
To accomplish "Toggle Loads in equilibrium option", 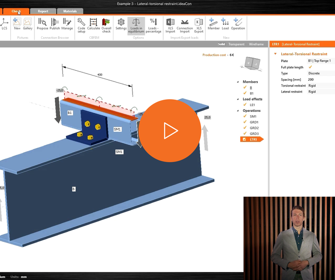I will [x=136, y=24].
